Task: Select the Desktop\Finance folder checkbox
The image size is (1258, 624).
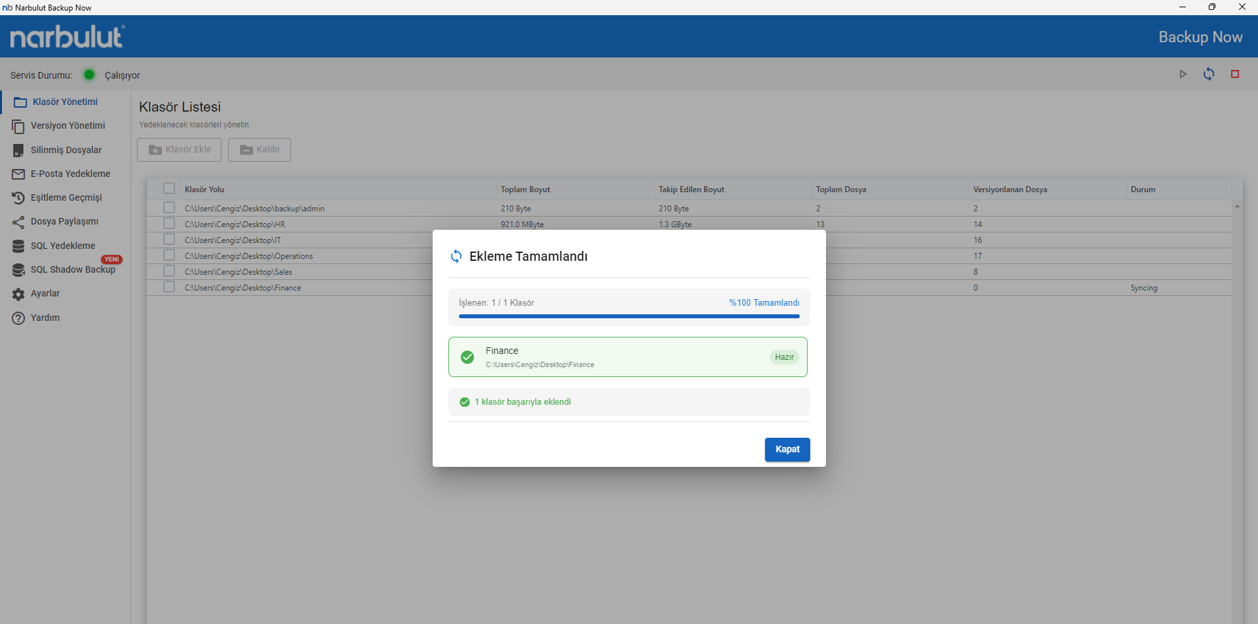Action: [x=169, y=287]
